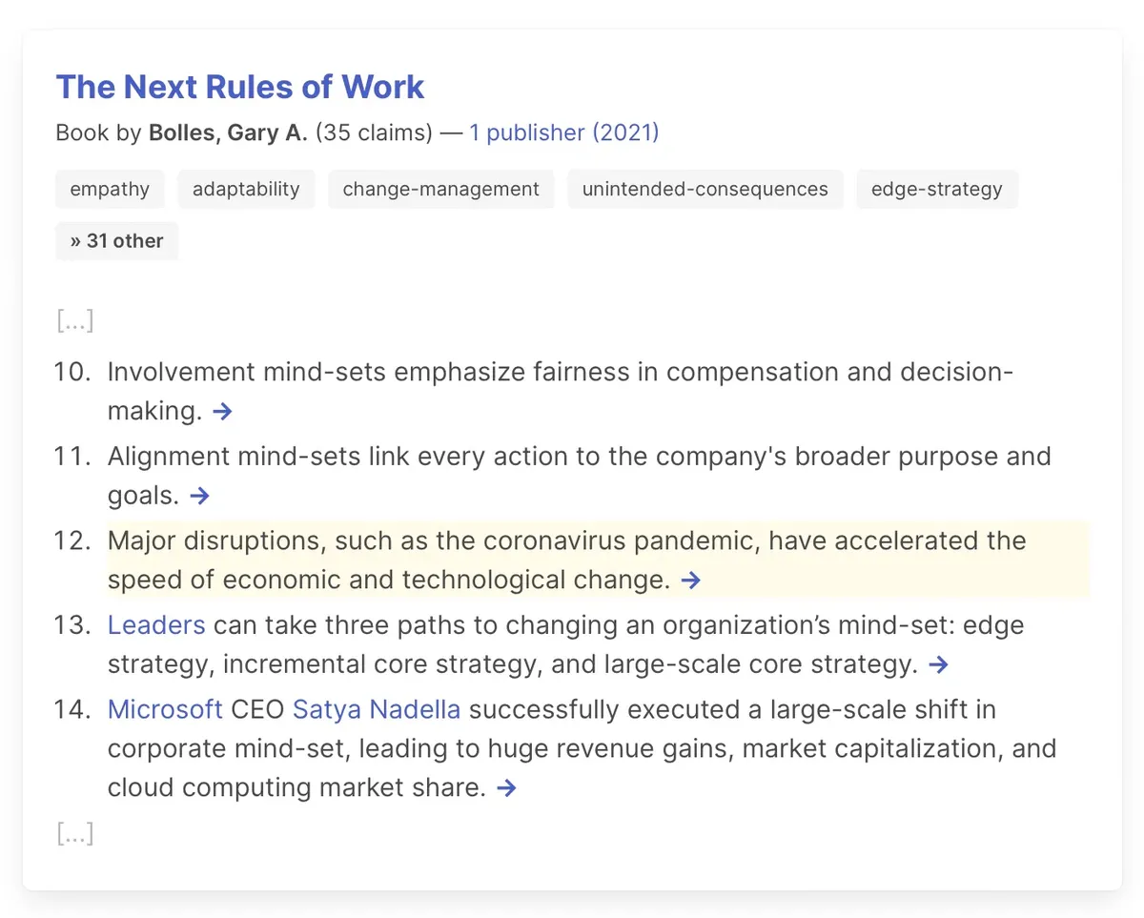Select the empathy tag

pos(110,189)
